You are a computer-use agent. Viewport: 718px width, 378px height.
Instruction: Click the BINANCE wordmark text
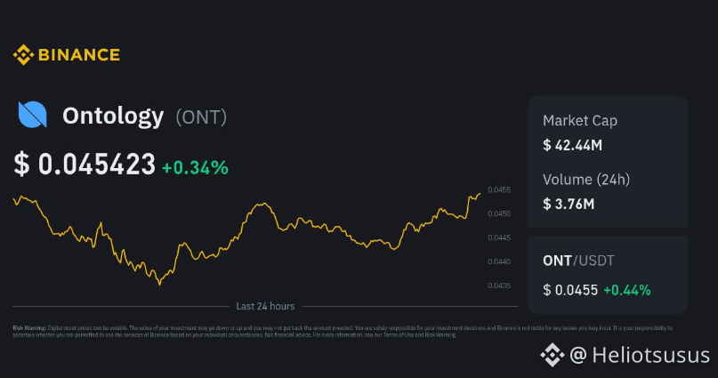pyautogui.click(x=79, y=55)
